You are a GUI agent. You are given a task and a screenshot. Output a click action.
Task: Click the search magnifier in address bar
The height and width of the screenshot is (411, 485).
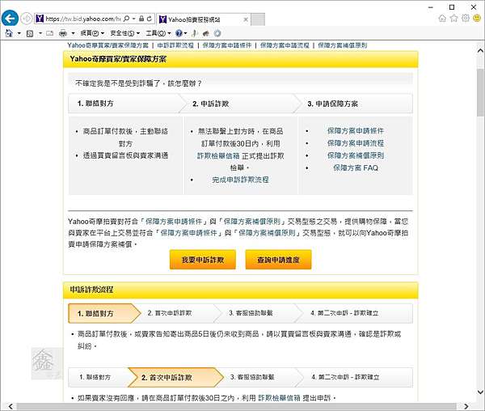point(126,19)
